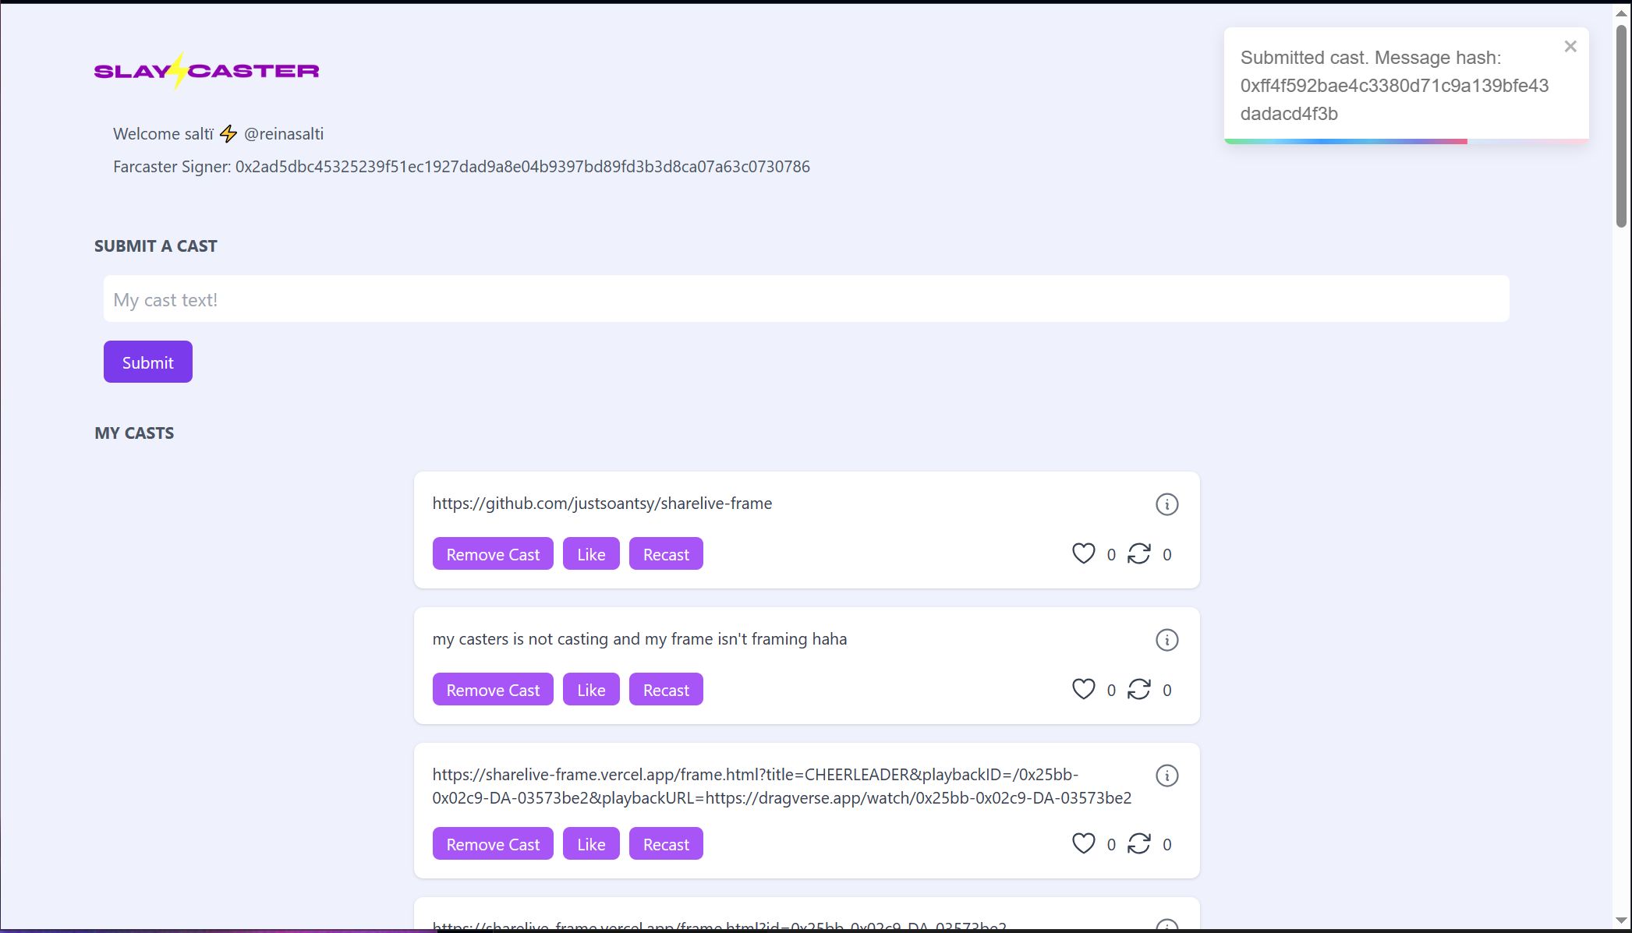This screenshot has width=1632, height=933.
Task: Click the notification progress bar
Action: [1407, 141]
